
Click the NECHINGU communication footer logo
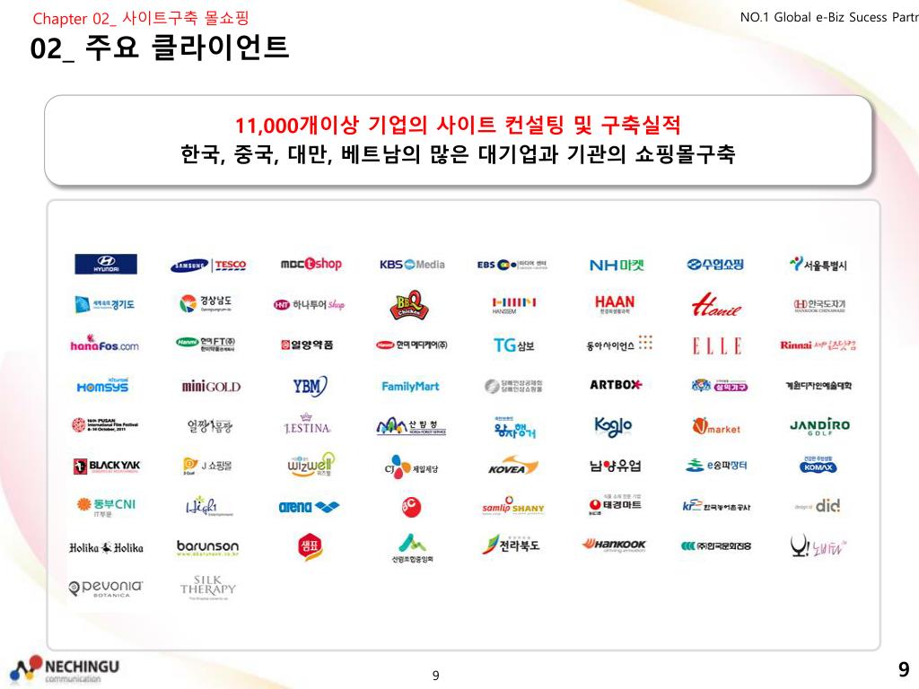(65, 669)
